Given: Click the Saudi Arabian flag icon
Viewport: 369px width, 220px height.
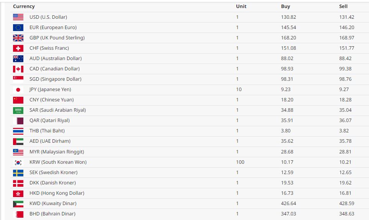Looking at the screenshot, I should point(18,110).
